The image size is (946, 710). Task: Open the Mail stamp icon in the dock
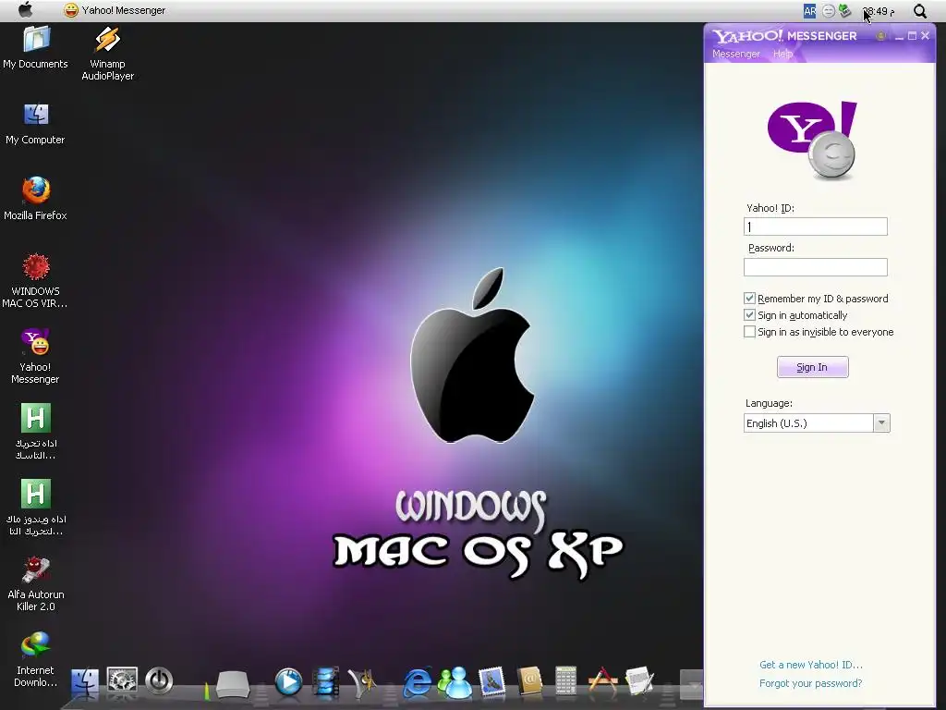(491, 682)
